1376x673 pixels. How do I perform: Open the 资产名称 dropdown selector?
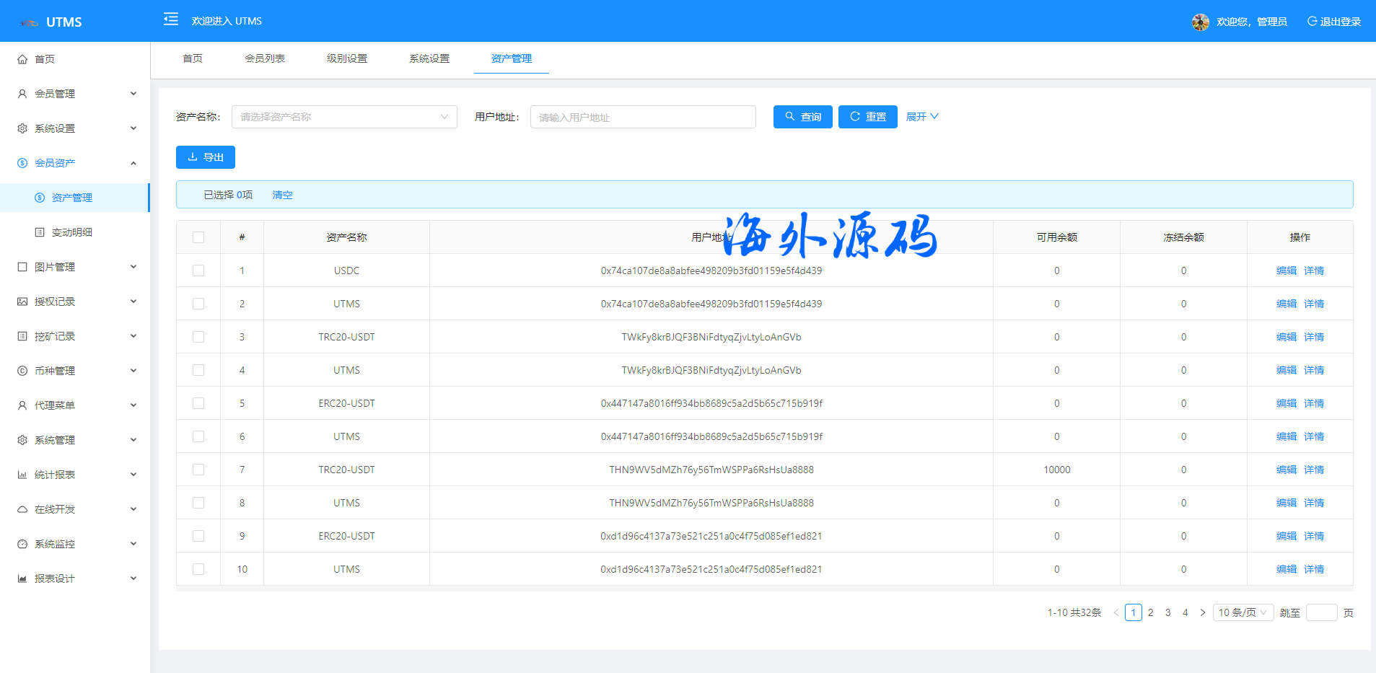[x=344, y=117]
